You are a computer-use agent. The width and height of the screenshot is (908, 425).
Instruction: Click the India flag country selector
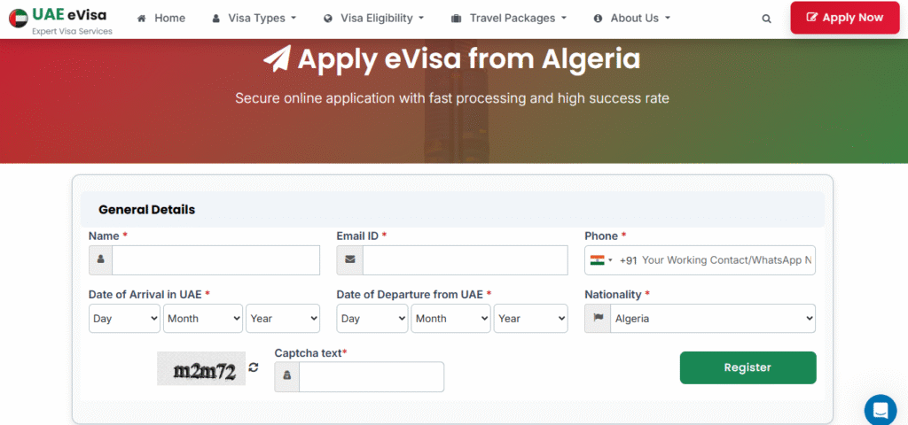(x=601, y=260)
